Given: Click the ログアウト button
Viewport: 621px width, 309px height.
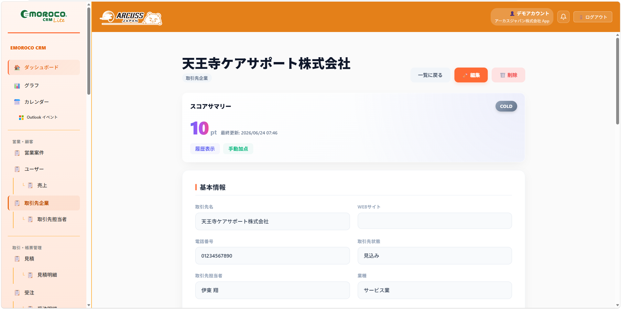Looking at the screenshot, I should 593,17.
